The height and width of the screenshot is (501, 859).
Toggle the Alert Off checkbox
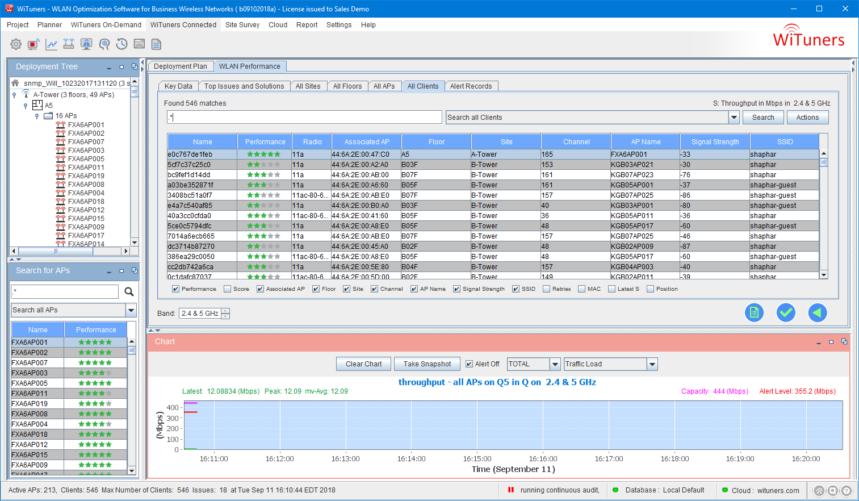point(469,364)
